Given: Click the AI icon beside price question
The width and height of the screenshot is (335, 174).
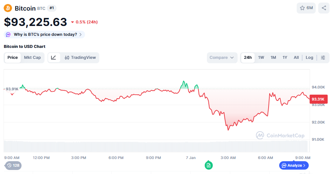Looking at the screenshot, I should pos(8,34).
